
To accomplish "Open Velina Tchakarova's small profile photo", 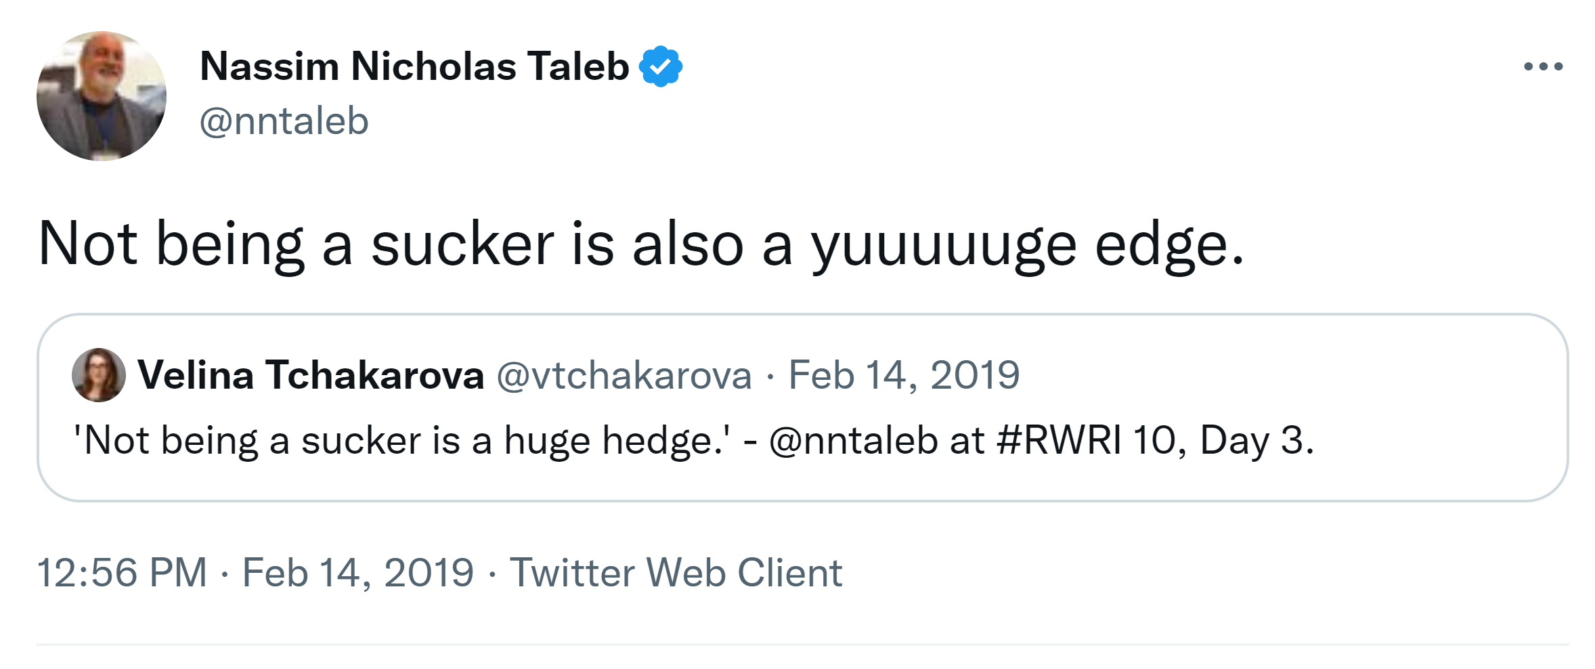I will [99, 375].
